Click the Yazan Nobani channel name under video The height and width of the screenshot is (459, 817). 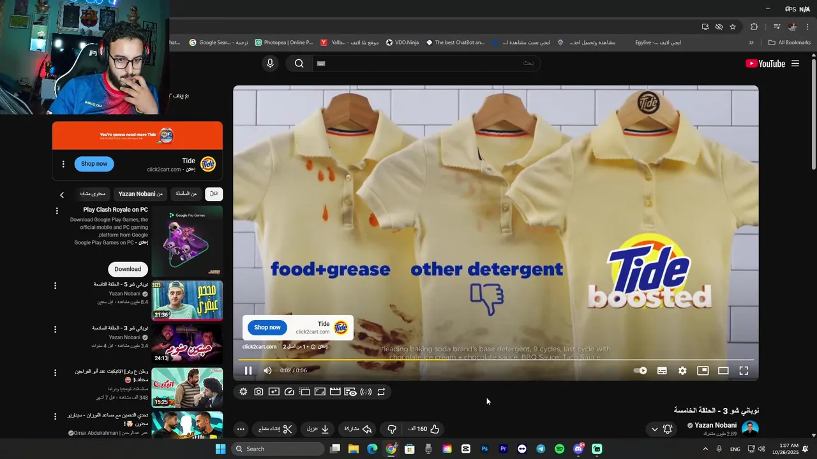click(716, 425)
